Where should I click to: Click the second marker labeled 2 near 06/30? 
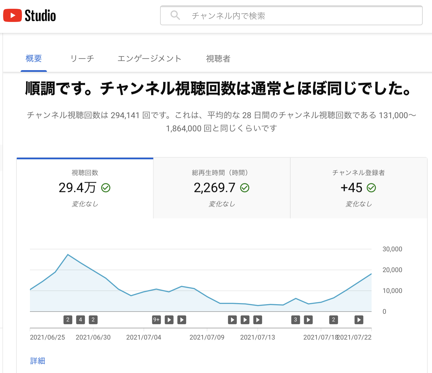tap(93, 320)
